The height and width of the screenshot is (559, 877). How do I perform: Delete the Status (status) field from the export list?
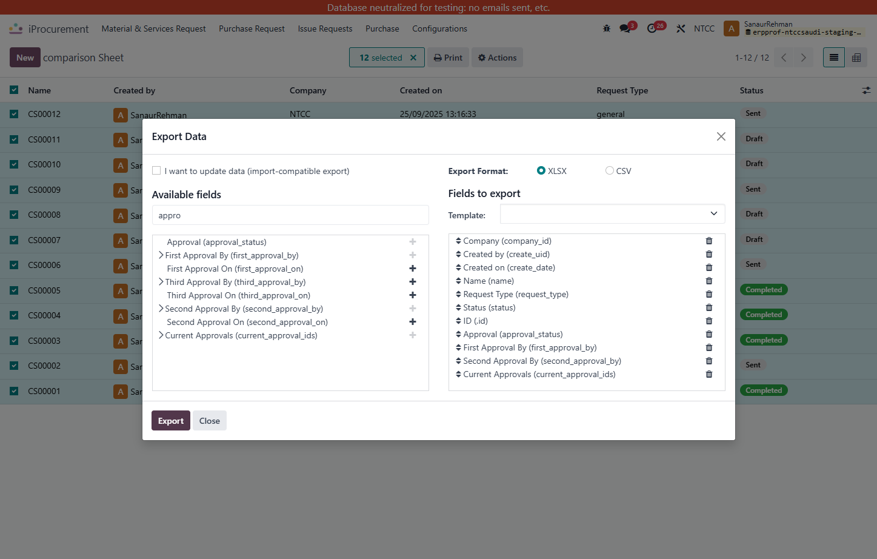click(709, 307)
